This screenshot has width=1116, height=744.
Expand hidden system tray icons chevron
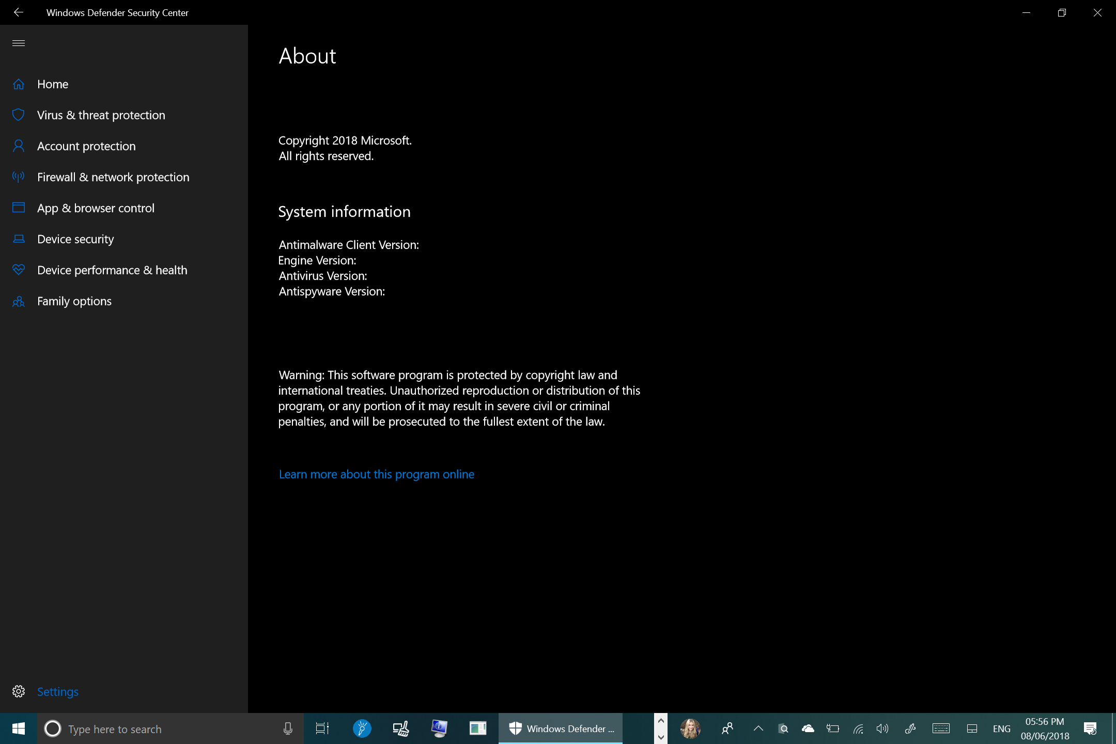pyautogui.click(x=758, y=729)
